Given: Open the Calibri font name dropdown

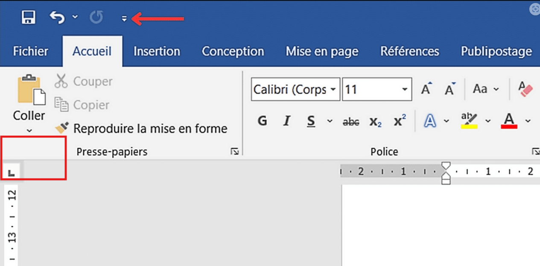Looking at the screenshot, I should point(333,89).
